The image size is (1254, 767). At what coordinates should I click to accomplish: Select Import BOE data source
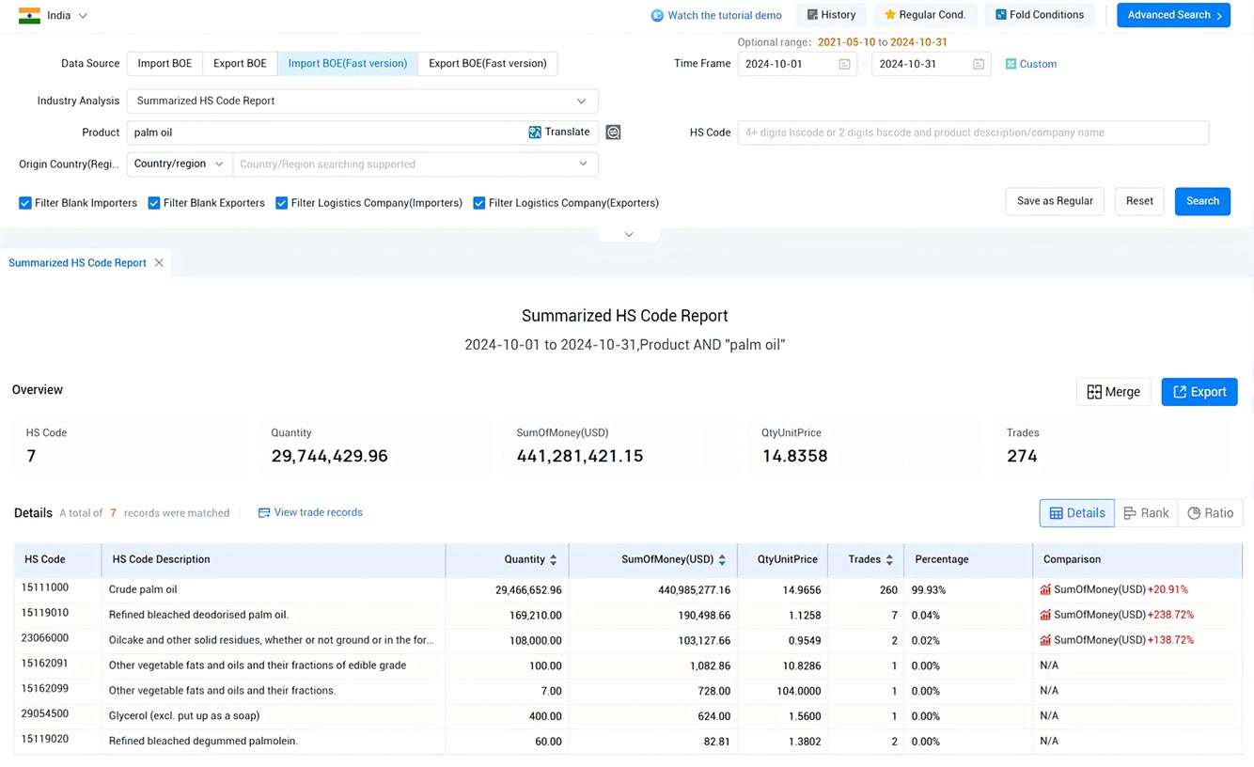(x=165, y=64)
